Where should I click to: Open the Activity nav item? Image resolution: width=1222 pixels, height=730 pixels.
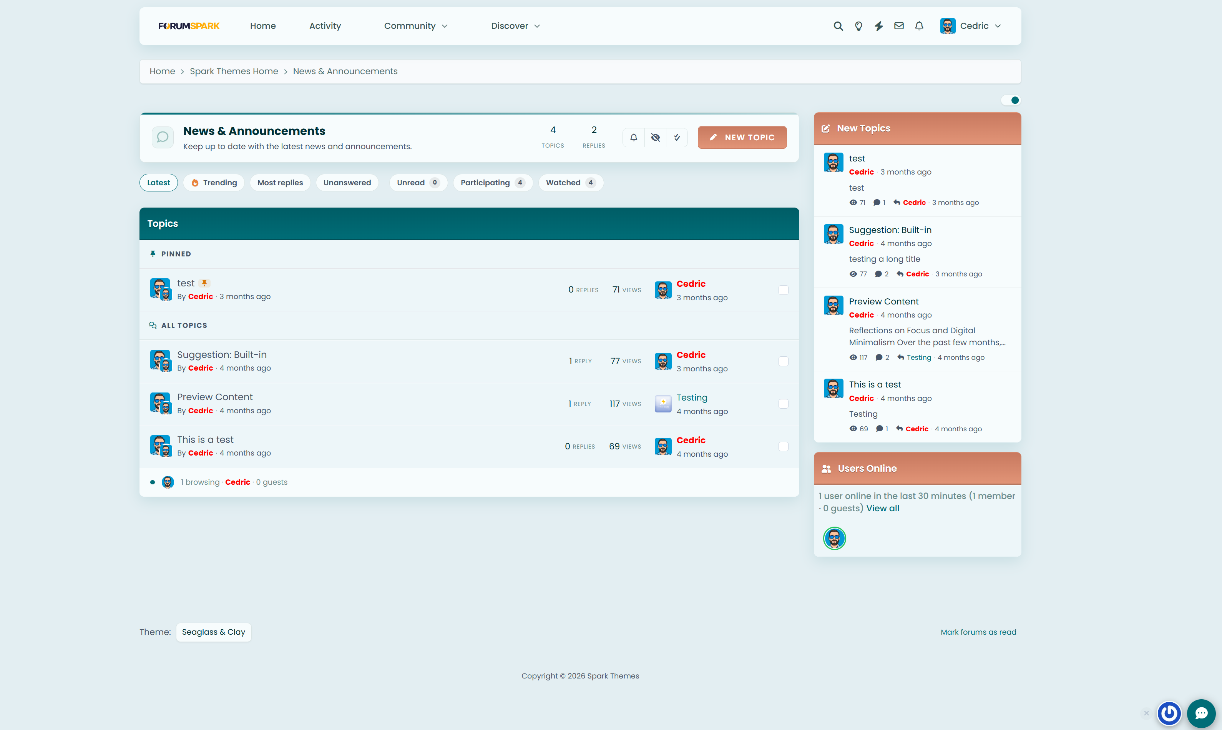coord(325,26)
